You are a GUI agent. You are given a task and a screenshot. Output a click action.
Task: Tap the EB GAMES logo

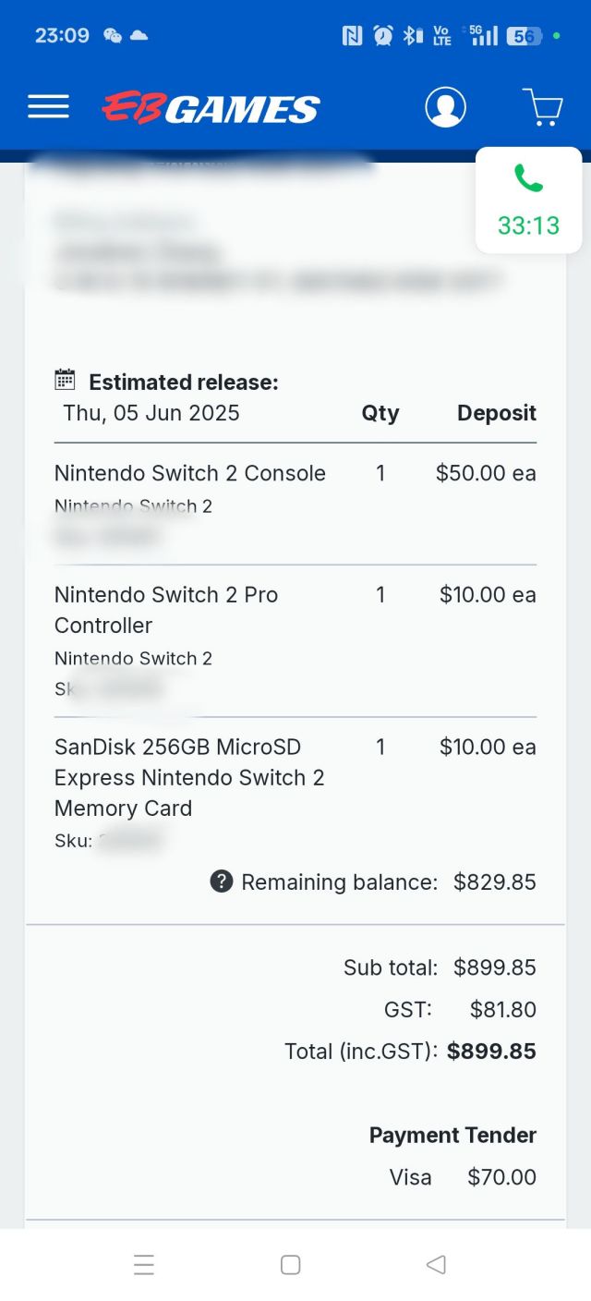click(210, 107)
